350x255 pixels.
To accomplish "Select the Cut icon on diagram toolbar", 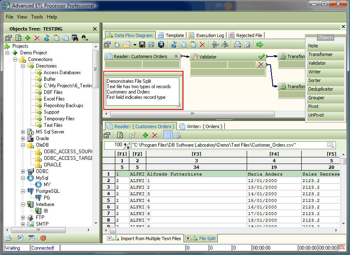I will pos(173,44).
